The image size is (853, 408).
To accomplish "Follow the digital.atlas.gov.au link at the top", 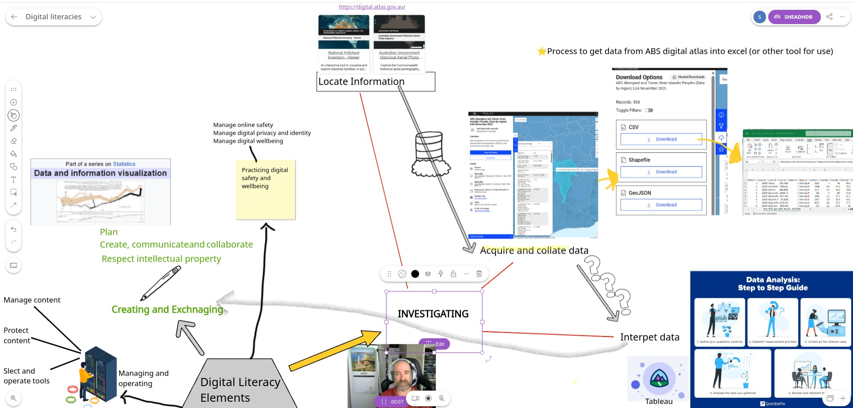I will point(372,7).
